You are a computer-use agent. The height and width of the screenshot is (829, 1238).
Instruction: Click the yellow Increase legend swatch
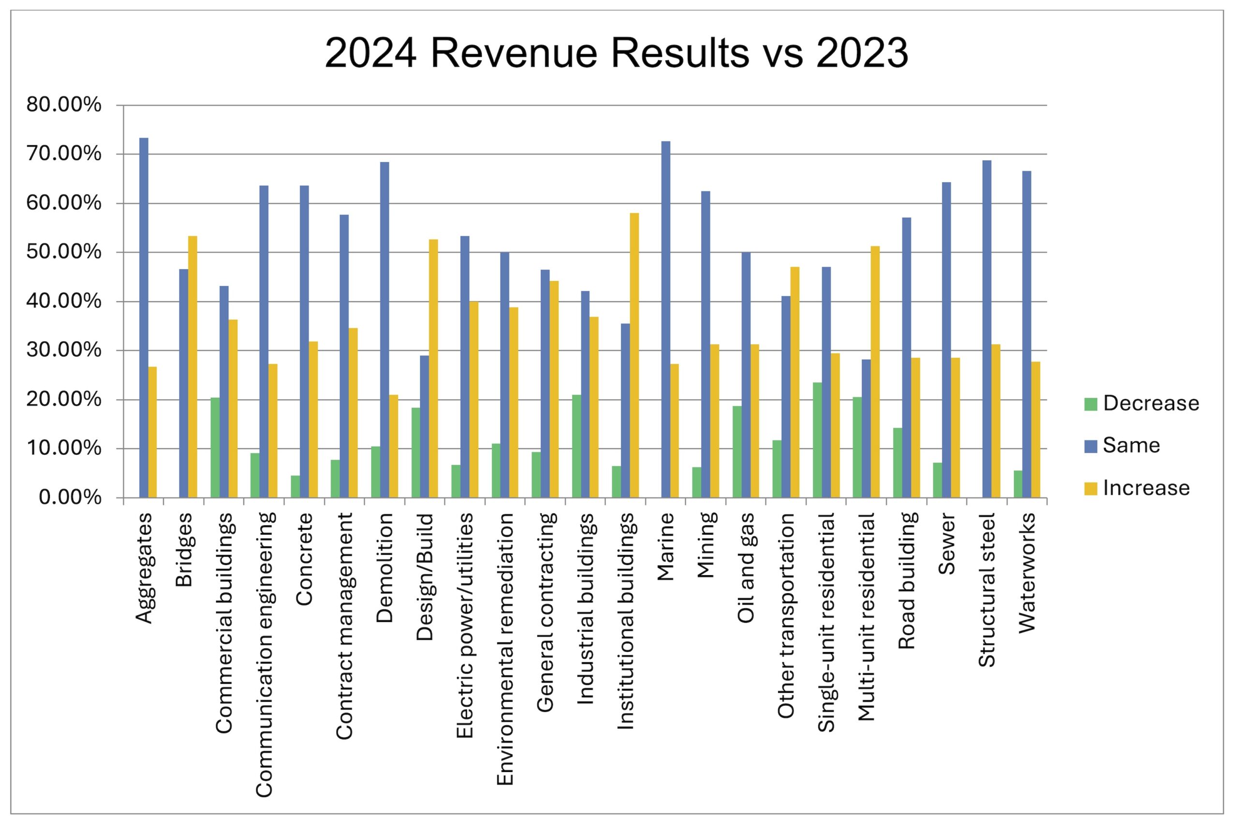(x=1091, y=489)
